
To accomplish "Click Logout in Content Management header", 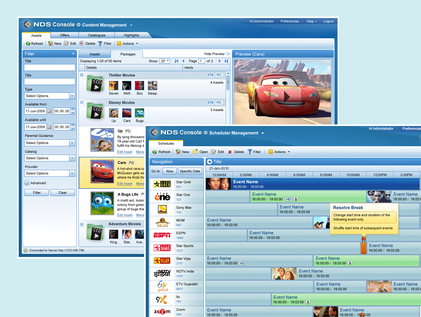I will pos(328,21).
